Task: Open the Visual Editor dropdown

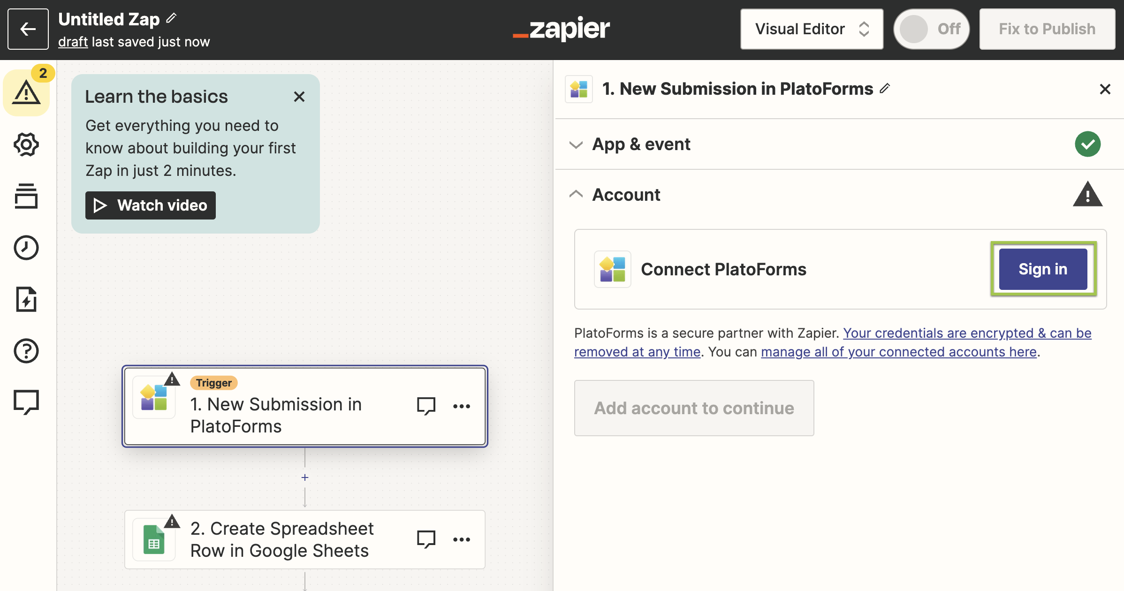Action: click(x=812, y=29)
